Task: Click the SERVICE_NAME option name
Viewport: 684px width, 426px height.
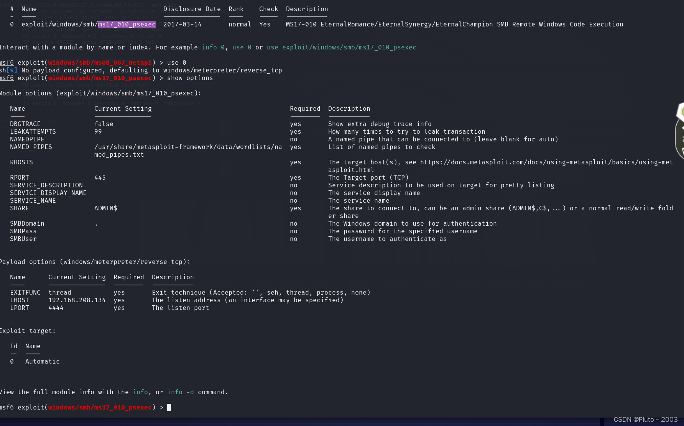Action: tap(33, 201)
